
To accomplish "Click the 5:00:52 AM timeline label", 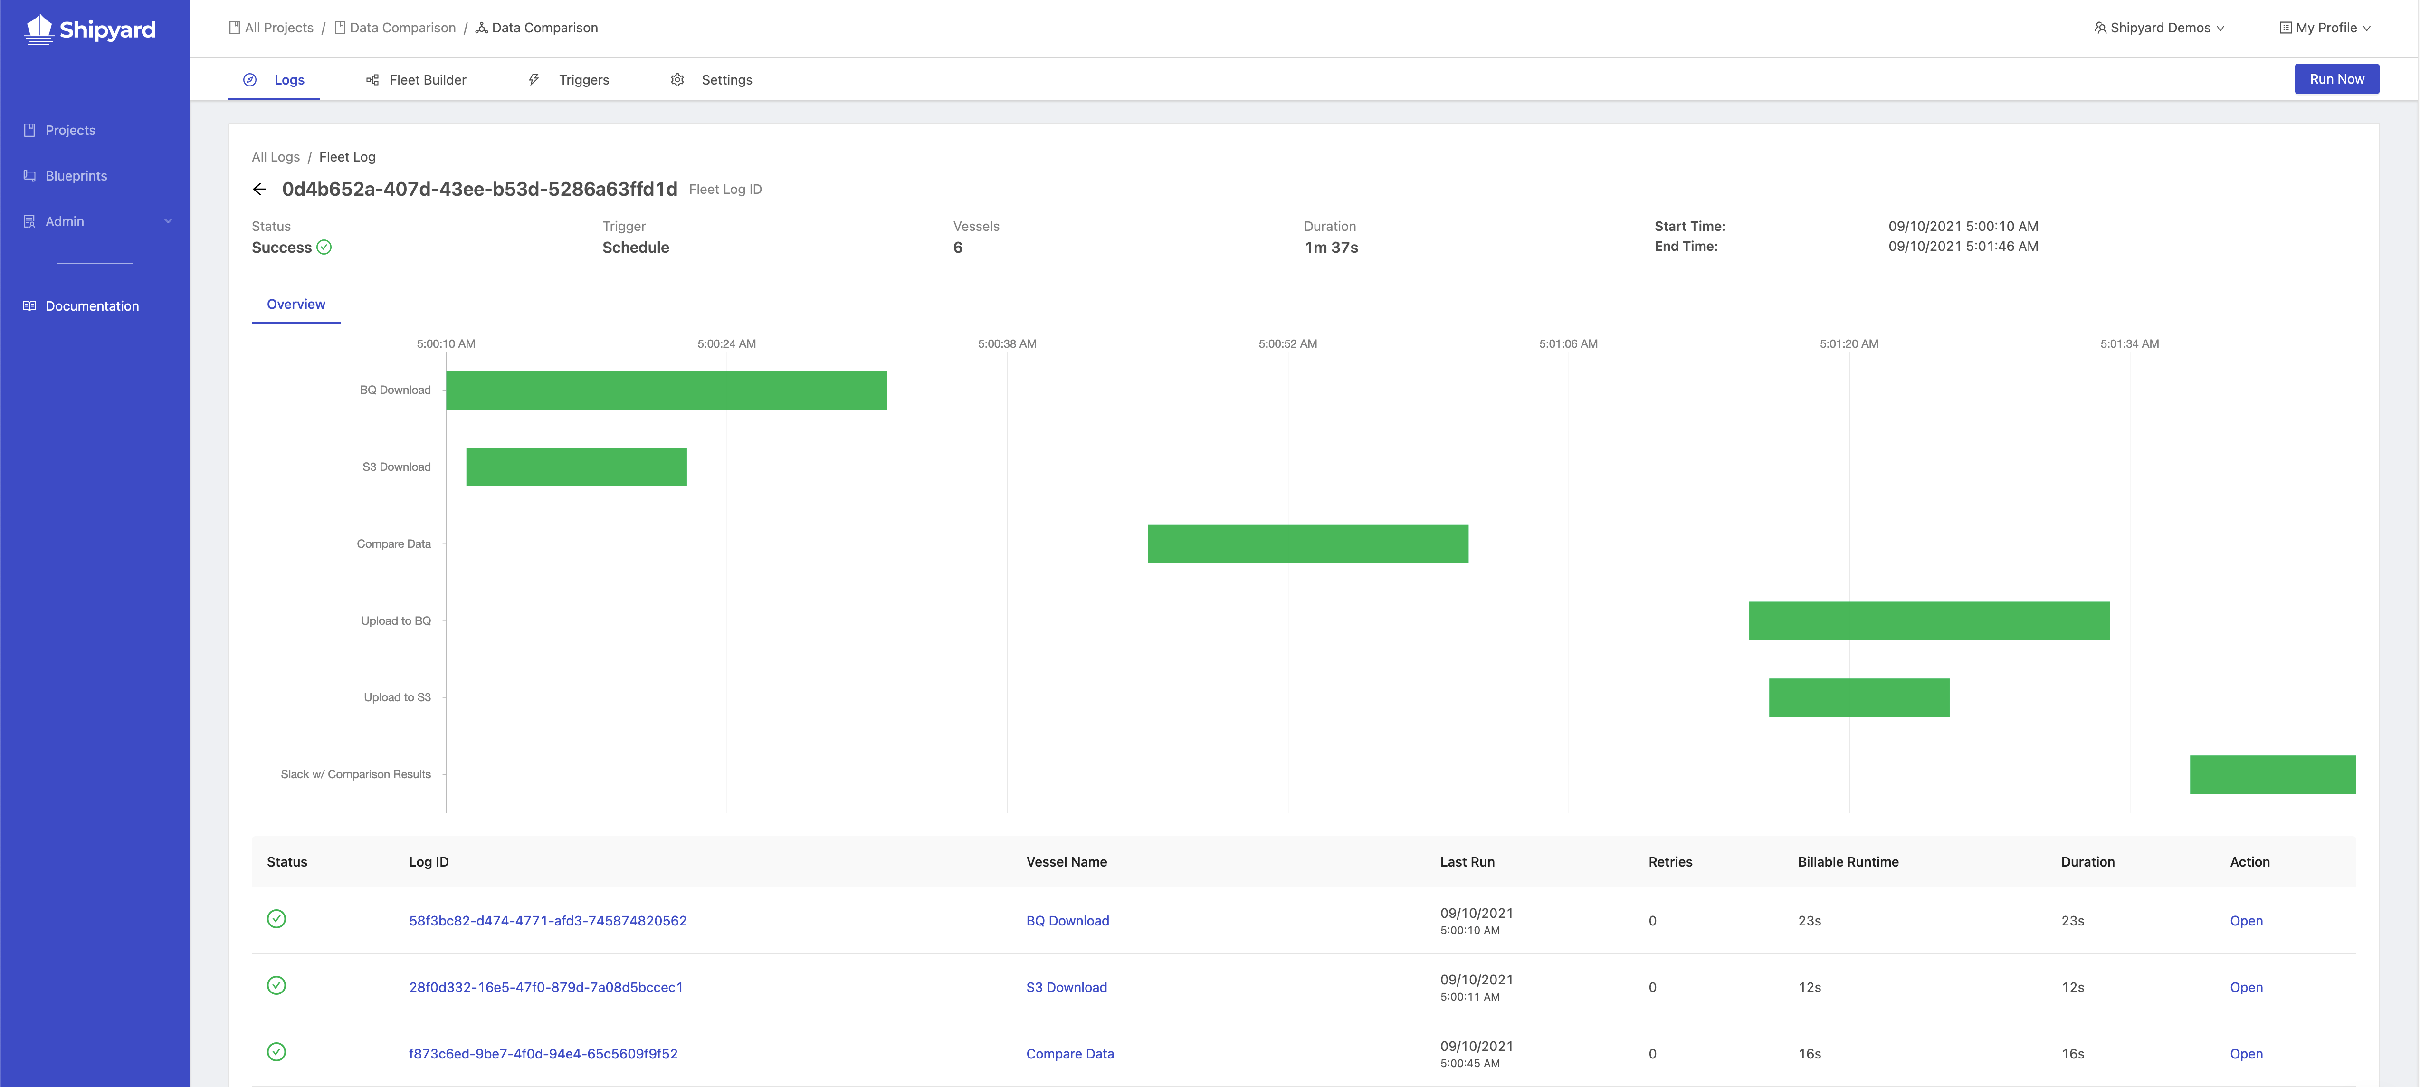I will 1287,344.
